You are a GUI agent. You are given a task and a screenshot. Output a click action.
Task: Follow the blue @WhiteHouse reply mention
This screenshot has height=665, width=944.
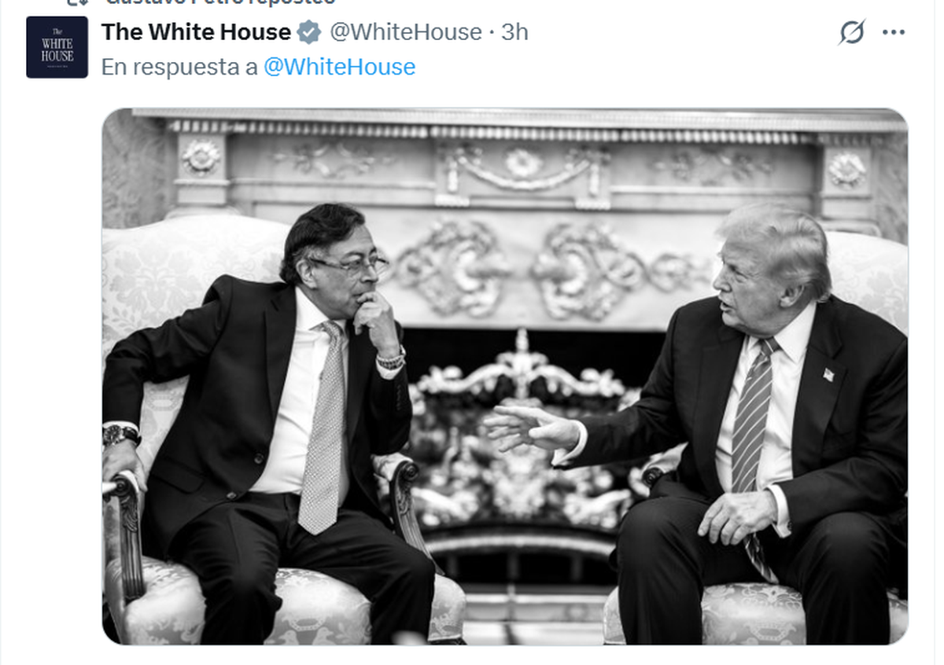coord(339,67)
